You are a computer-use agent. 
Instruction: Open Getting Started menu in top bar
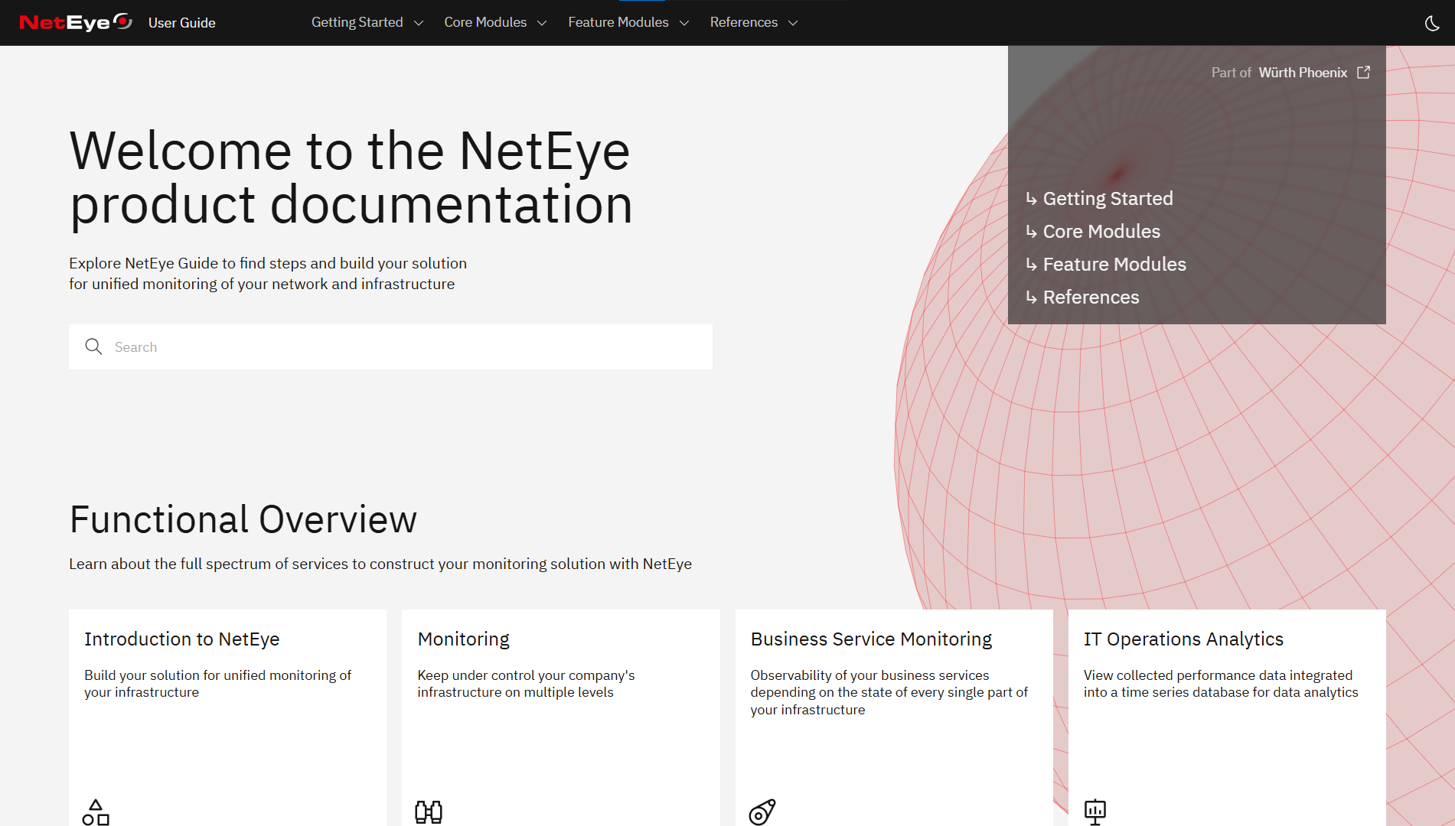coord(357,22)
